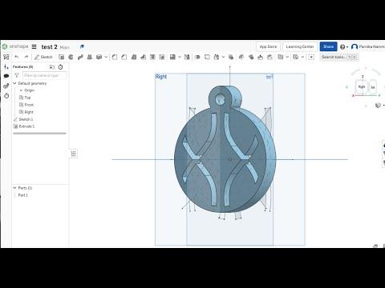
Task: Select the Loft tool
Action: [90, 57]
